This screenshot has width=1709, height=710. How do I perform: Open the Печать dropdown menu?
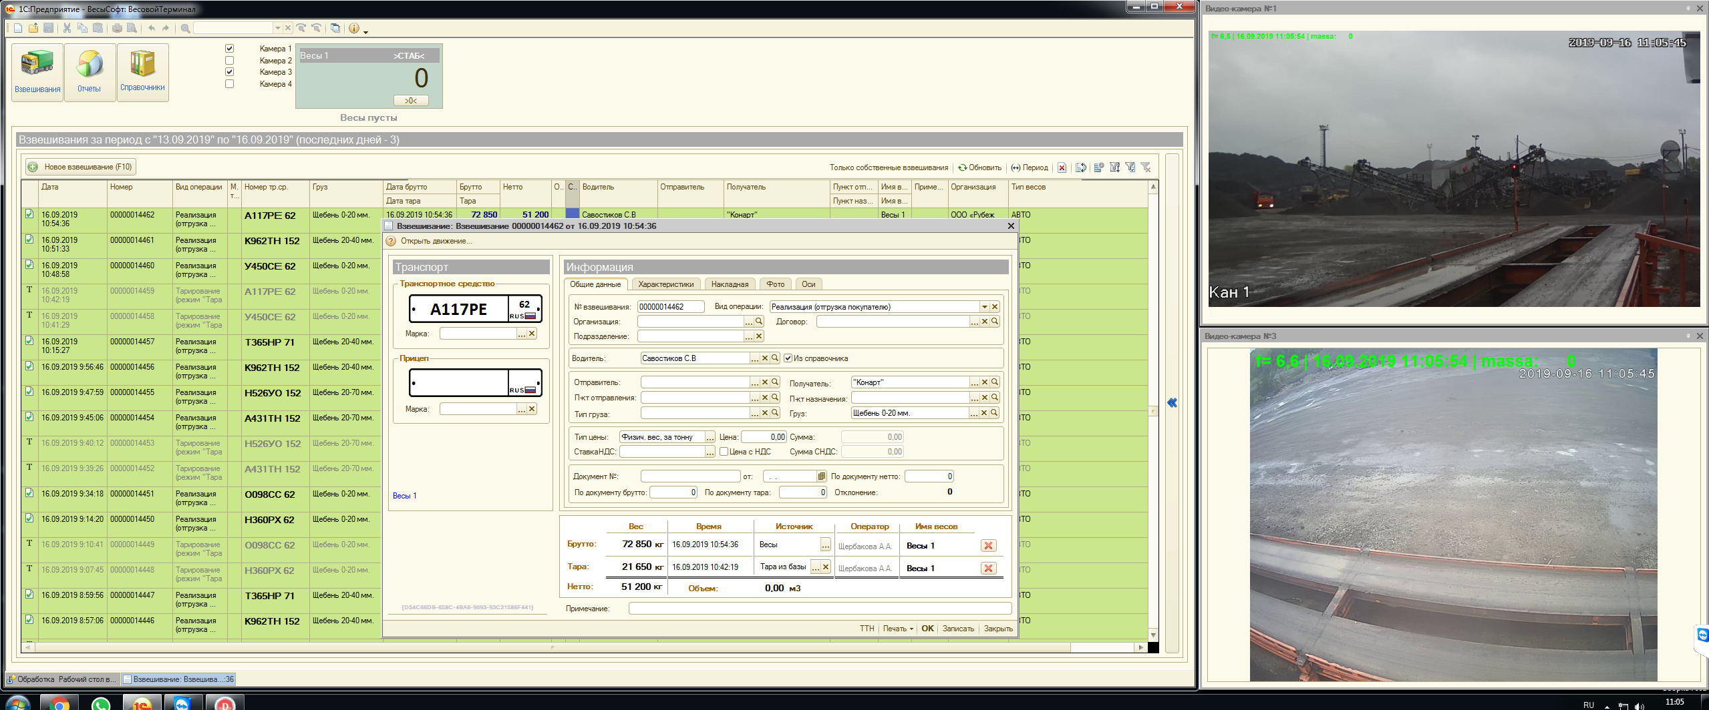click(x=897, y=629)
